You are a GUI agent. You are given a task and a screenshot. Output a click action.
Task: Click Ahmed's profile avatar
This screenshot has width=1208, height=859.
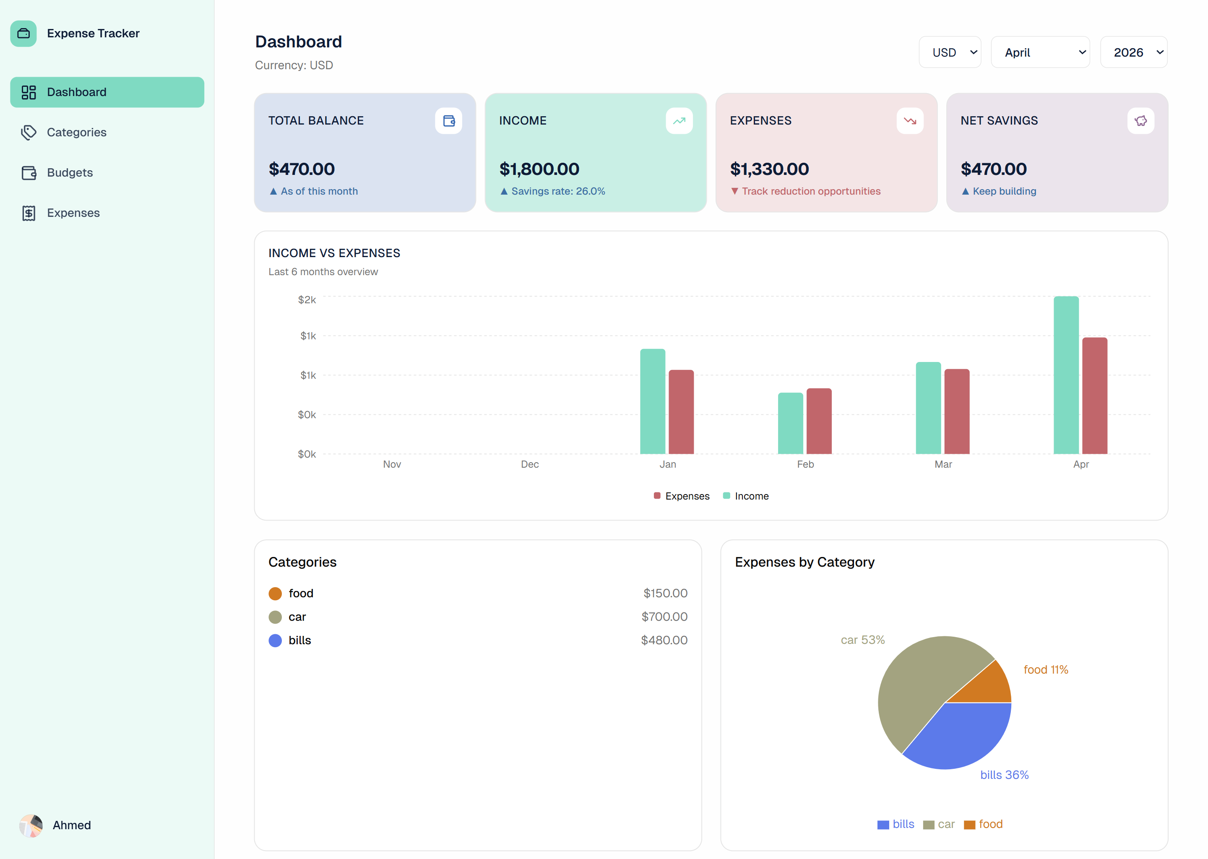(x=31, y=825)
